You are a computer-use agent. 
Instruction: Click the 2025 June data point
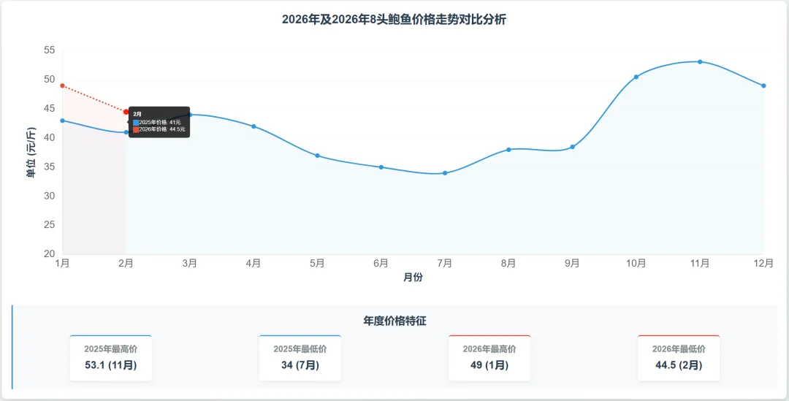point(381,167)
